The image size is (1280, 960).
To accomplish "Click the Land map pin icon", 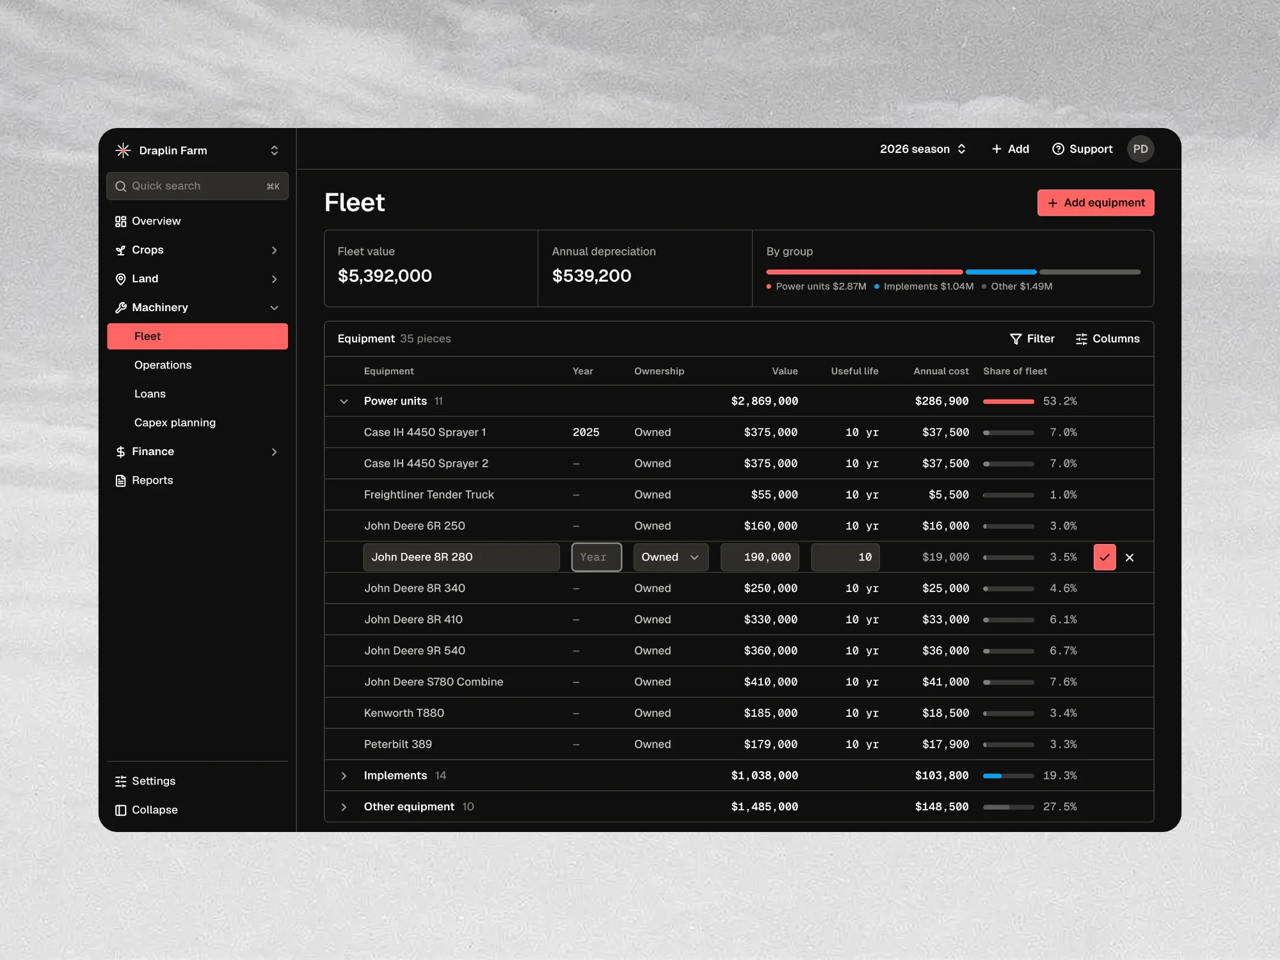I will click(120, 279).
